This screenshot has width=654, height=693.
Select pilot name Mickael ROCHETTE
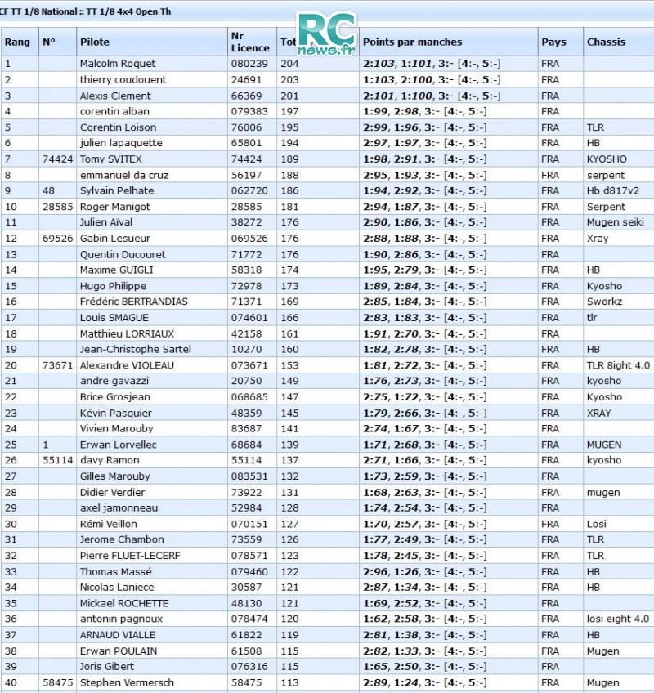[x=124, y=603]
